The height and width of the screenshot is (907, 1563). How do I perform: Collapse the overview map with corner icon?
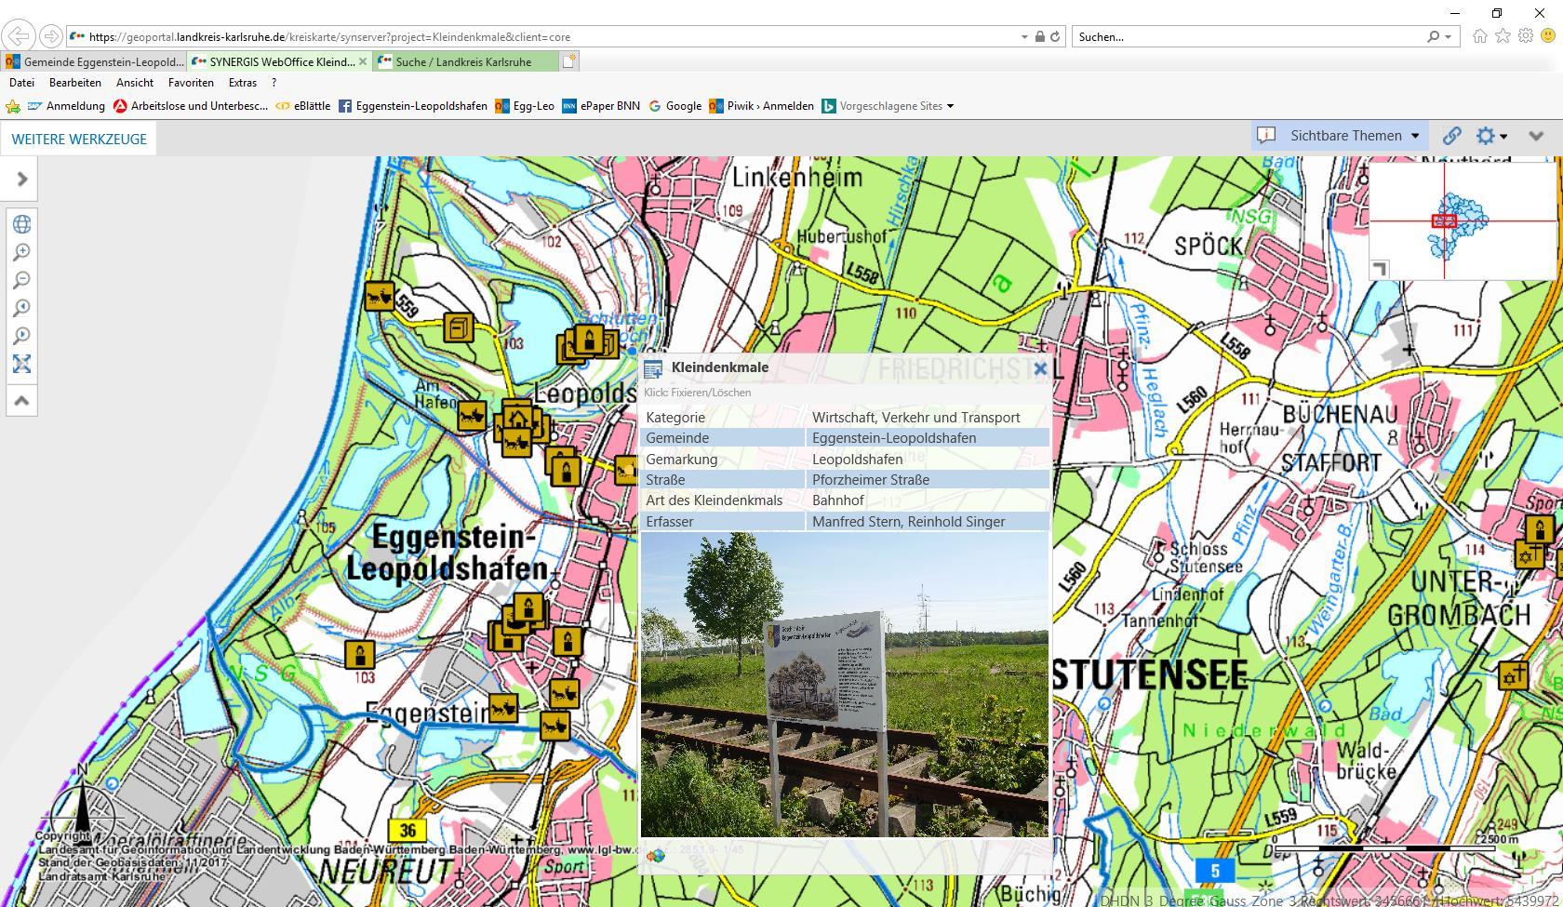(1380, 269)
